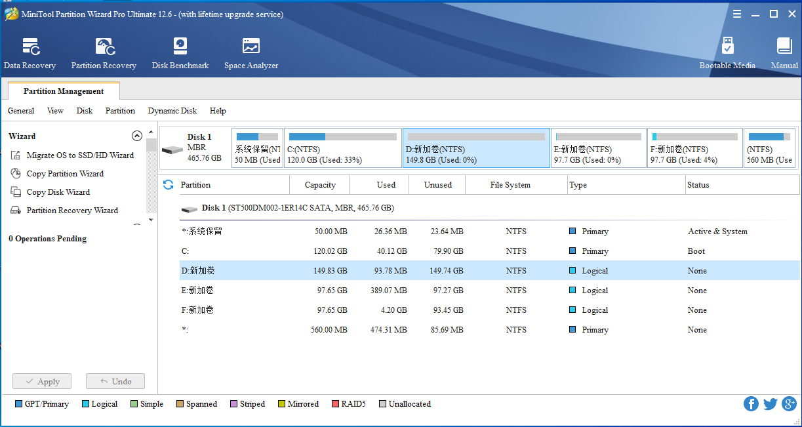Sort by Status column header

[742, 185]
